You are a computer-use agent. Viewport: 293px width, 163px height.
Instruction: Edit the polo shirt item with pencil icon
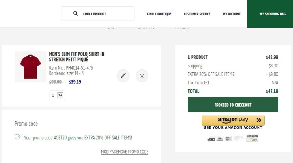click(x=123, y=76)
